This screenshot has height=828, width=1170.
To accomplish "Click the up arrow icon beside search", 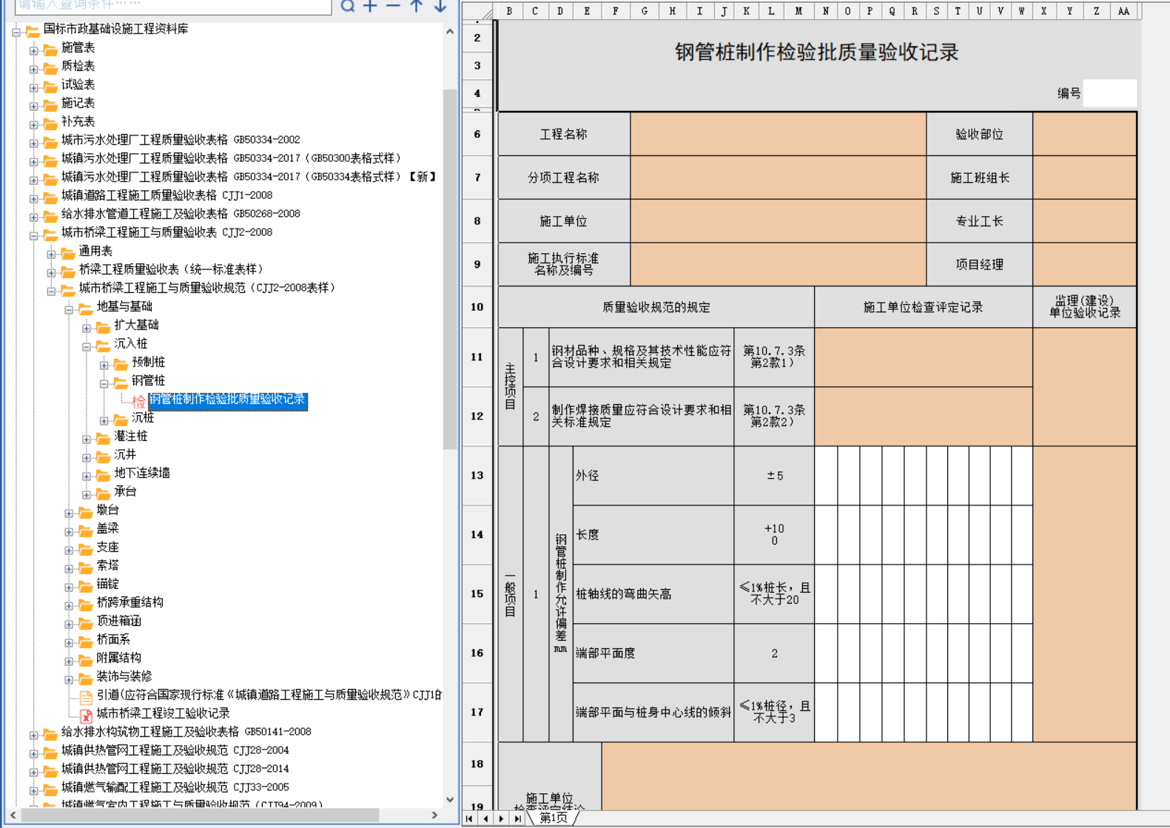I will pyautogui.click(x=417, y=6).
